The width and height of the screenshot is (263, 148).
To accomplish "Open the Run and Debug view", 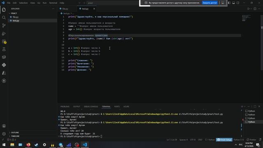I will click(x=4, y=33).
